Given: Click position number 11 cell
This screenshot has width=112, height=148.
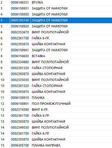Looking at the screenshot, I should (x=5, y=98).
